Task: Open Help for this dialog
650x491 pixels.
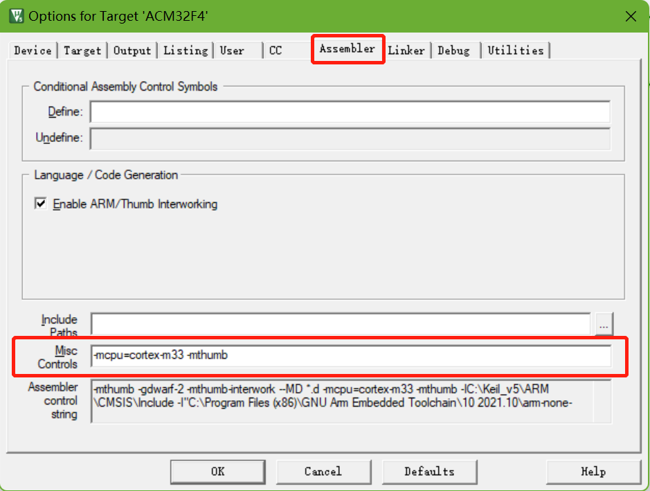Action: pos(593,472)
